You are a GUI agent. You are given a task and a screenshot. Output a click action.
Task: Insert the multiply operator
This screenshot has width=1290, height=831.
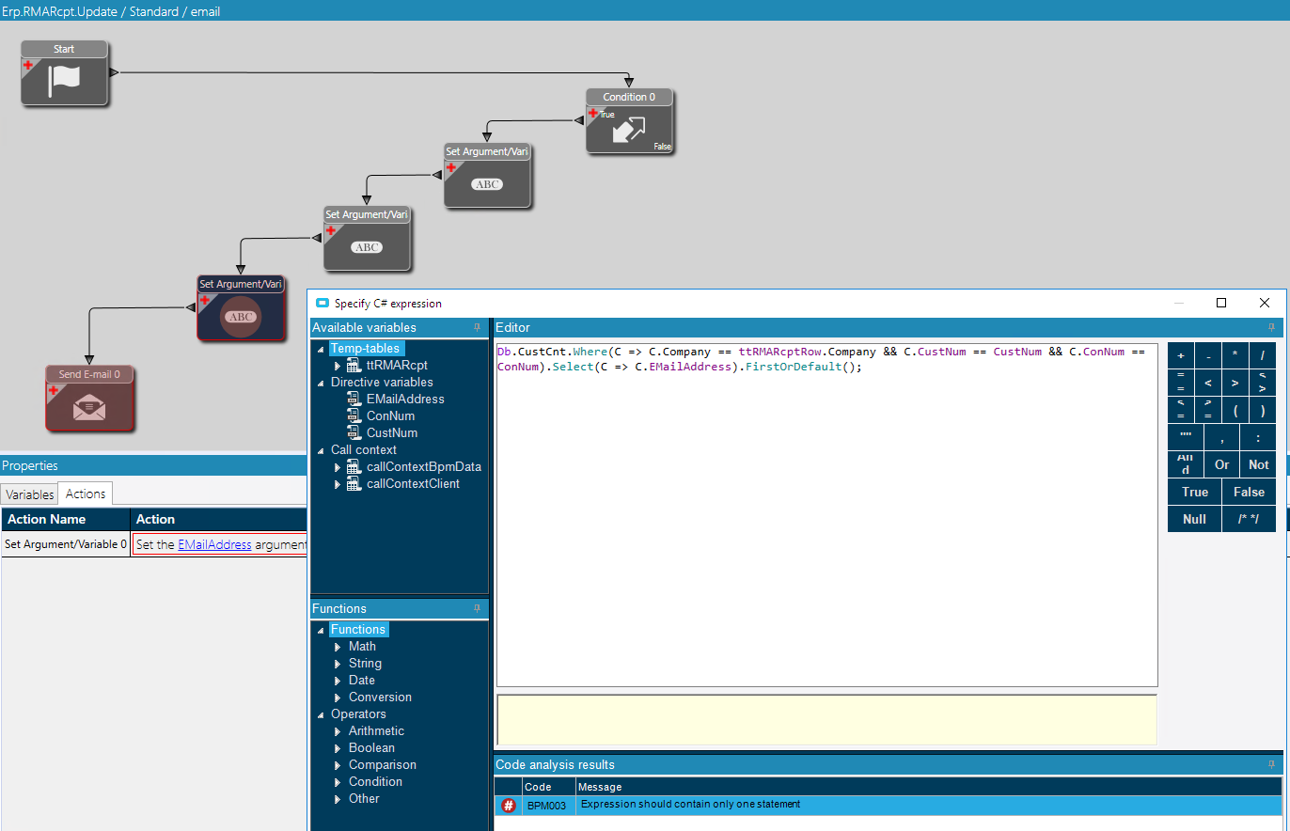[1235, 355]
